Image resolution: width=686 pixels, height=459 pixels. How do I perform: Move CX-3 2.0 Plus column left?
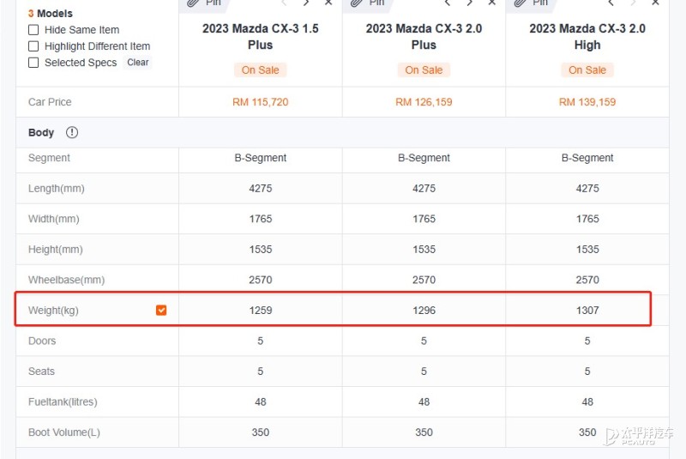(x=447, y=3)
